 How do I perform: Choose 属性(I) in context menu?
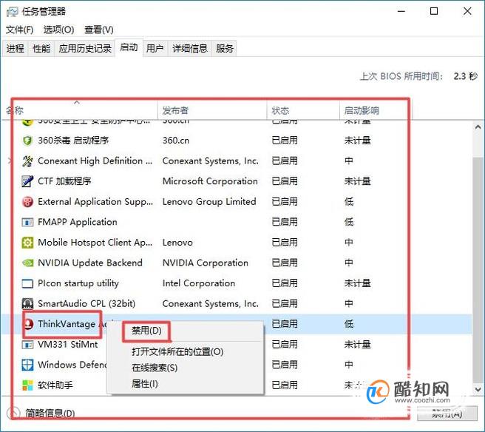tap(145, 384)
